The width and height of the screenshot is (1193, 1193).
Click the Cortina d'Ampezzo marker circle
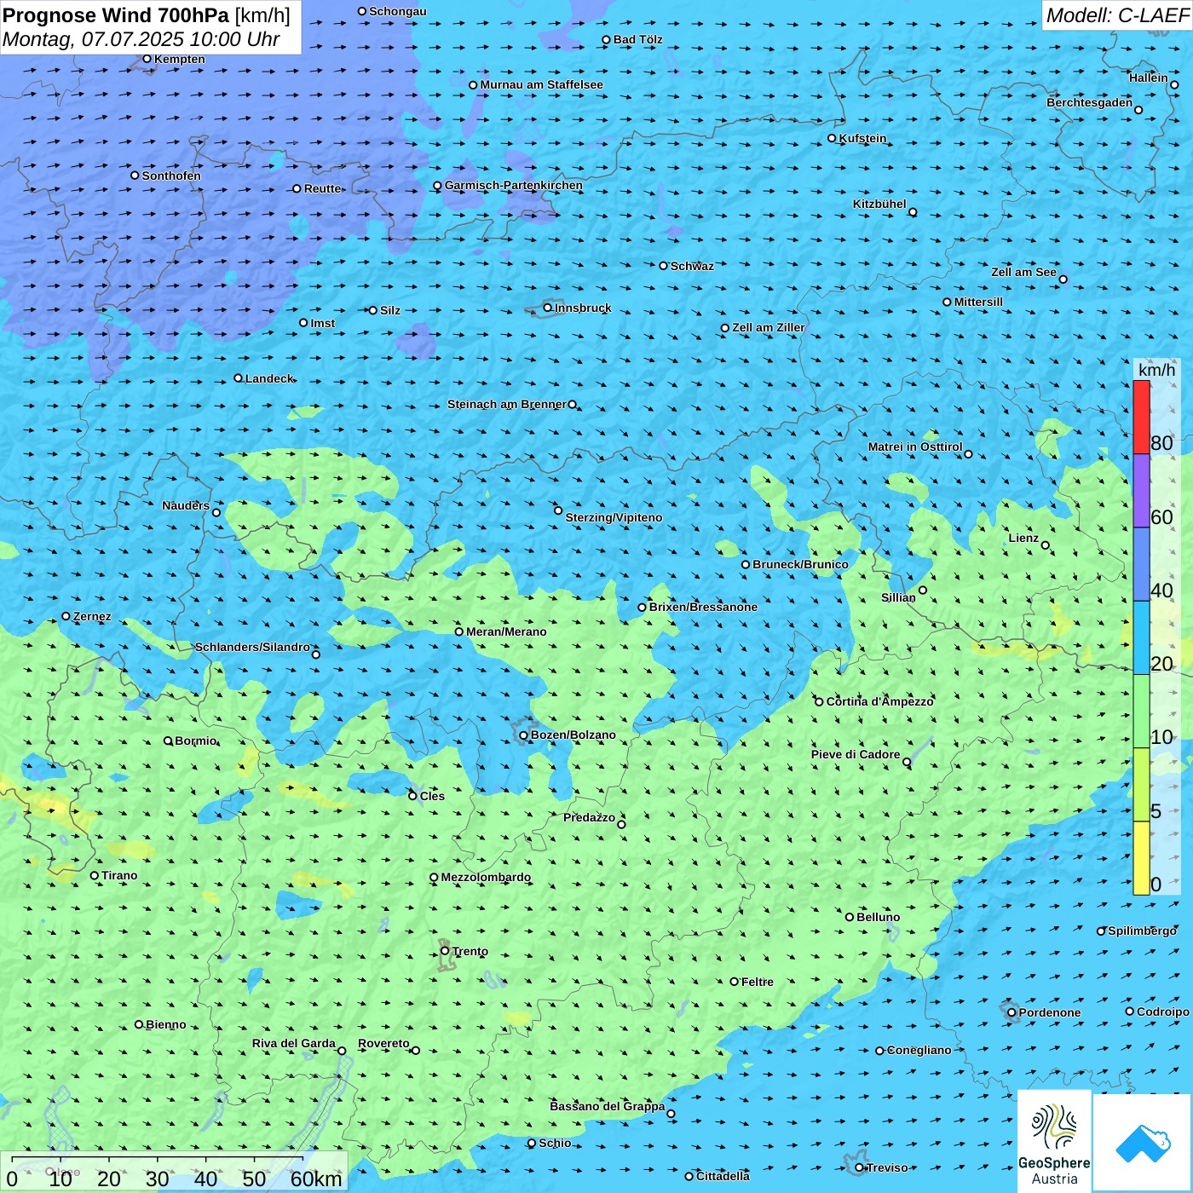click(819, 702)
